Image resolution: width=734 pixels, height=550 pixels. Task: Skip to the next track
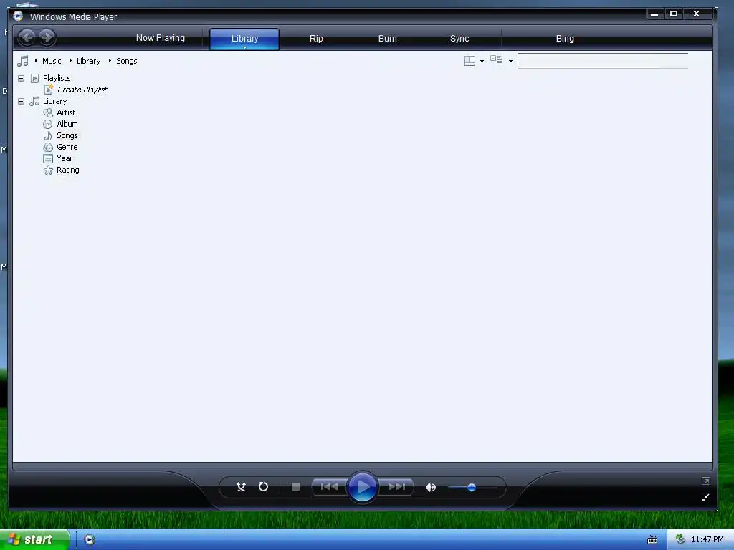tap(396, 487)
